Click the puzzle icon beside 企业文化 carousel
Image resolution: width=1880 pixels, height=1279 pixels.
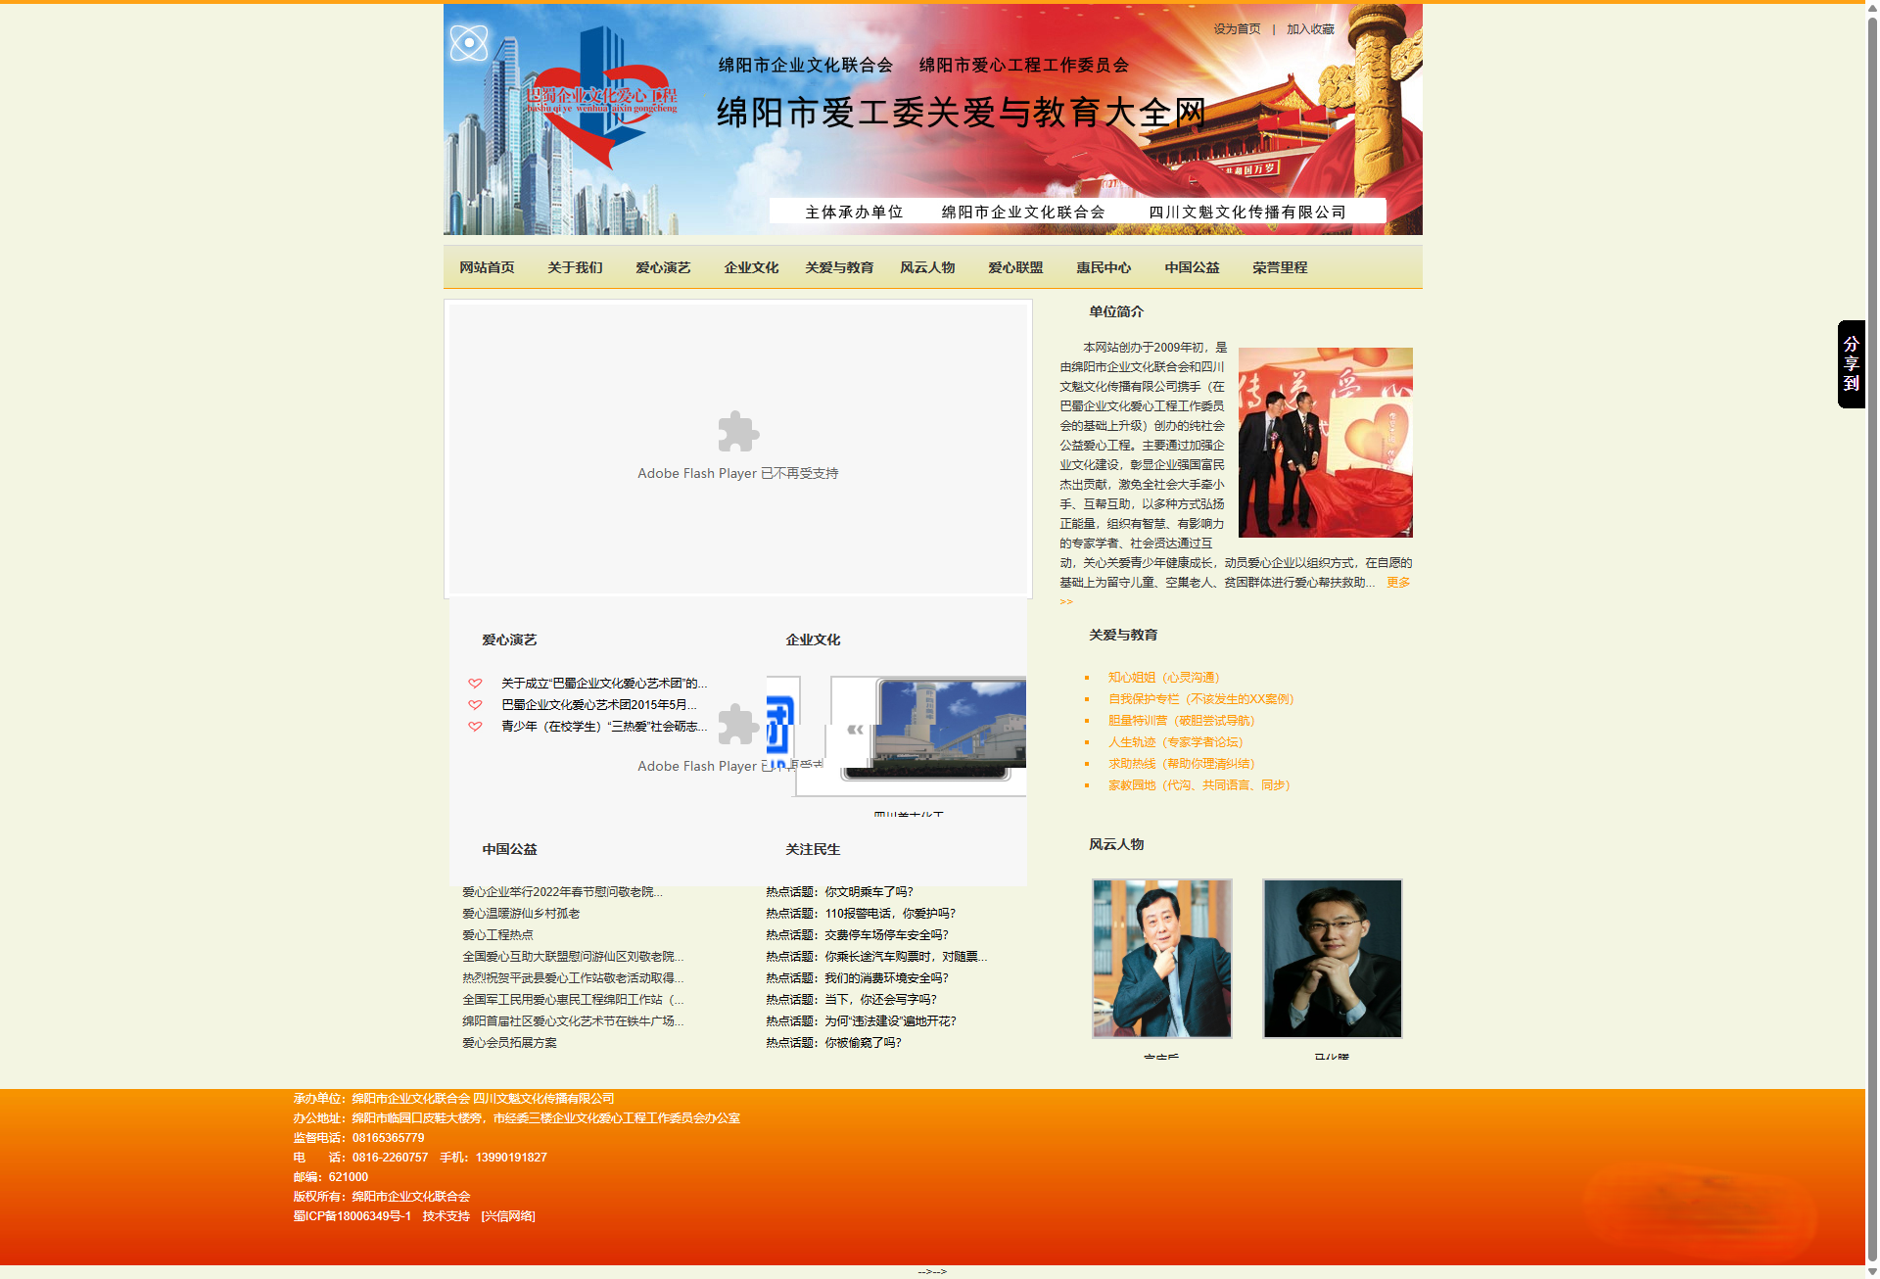click(738, 725)
